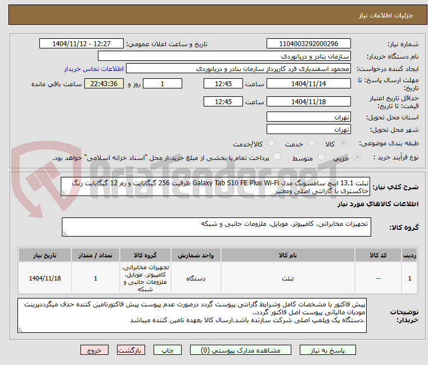
Task: Click the شرح کلی نیاز description box
Action: coord(215,186)
